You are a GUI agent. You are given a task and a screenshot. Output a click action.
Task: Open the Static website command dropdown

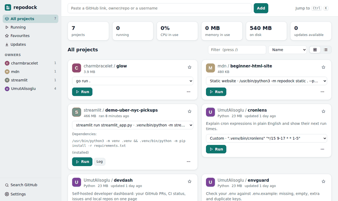click(x=267, y=81)
